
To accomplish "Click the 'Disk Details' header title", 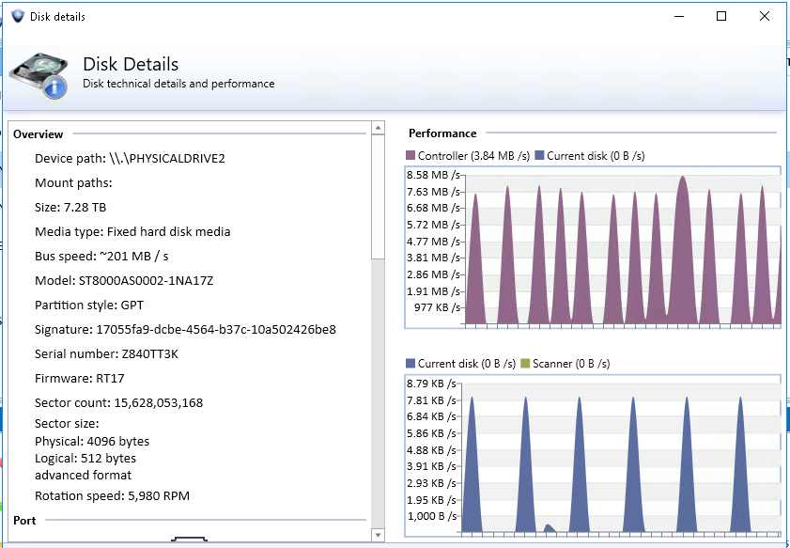I will (x=131, y=65).
